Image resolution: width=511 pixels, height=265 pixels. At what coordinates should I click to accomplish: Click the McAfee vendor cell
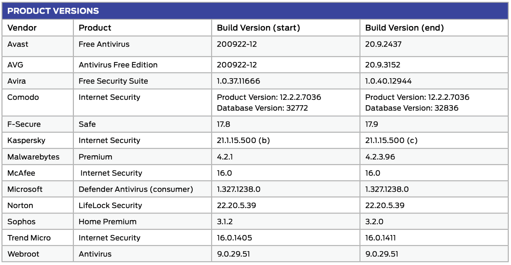pos(21,173)
